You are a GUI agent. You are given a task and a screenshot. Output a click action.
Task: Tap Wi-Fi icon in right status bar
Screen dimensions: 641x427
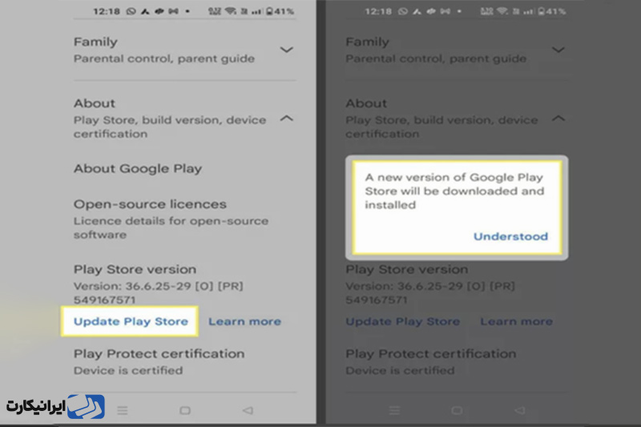503,11
